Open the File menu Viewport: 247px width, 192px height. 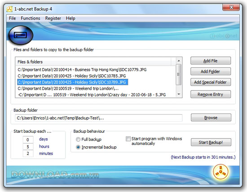[x=13, y=18]
